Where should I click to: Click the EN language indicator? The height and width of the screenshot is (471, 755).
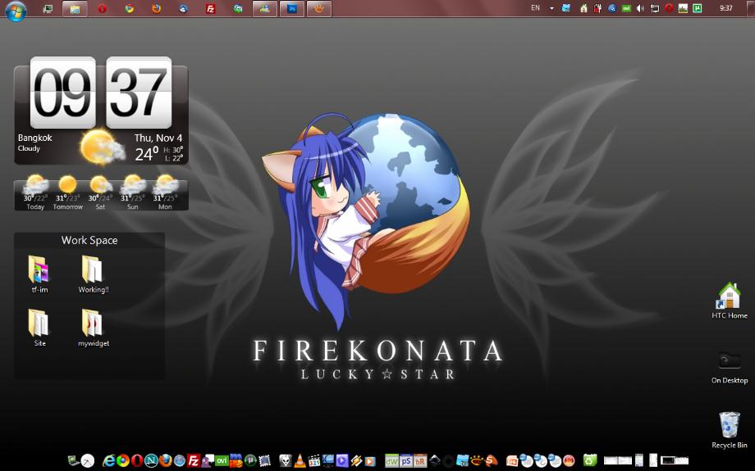pos(535,7)
